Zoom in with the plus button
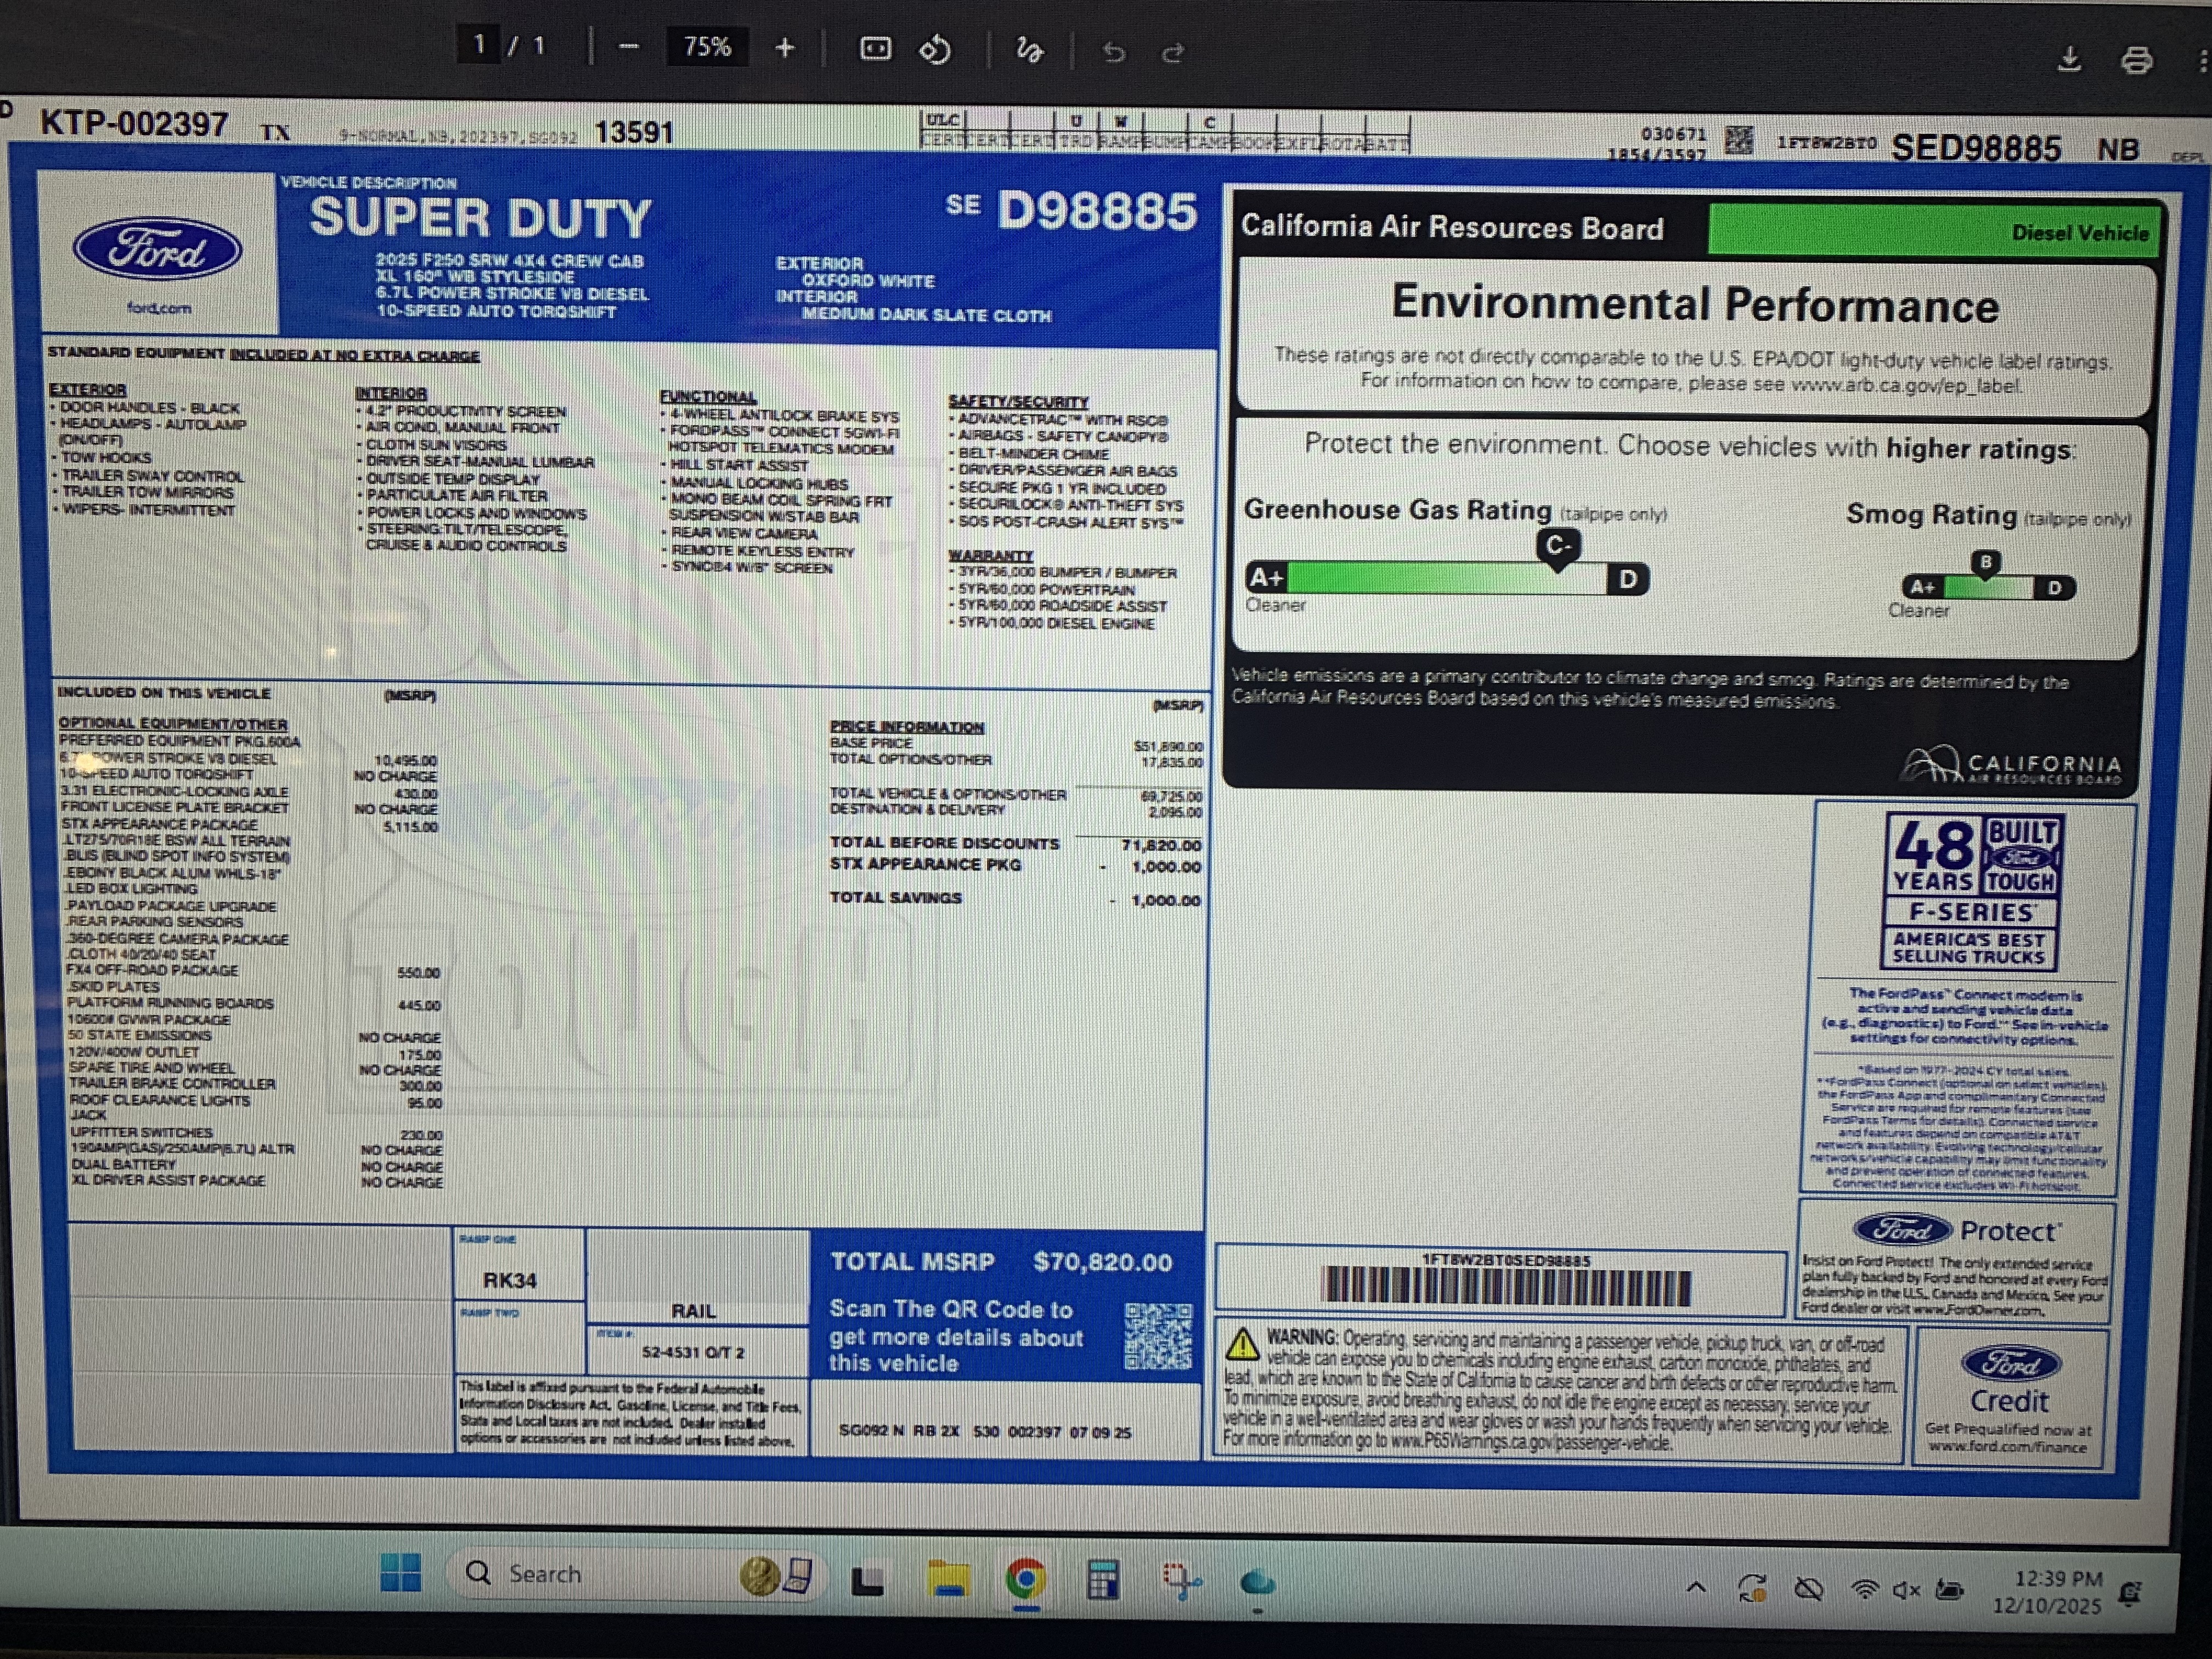 tap(785, 47)
